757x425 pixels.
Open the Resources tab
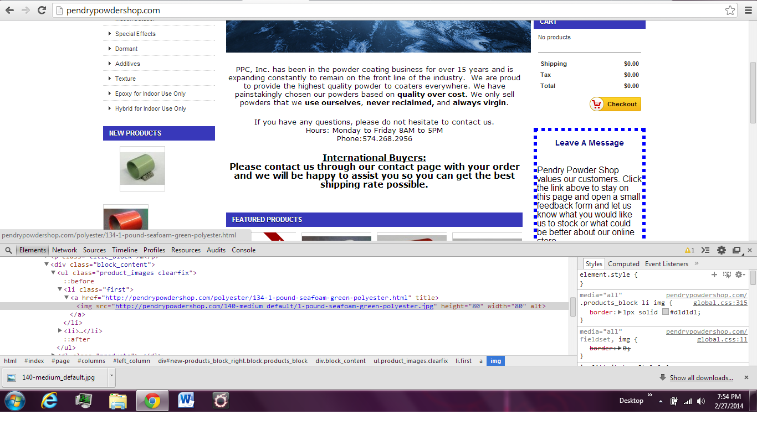coord(186,250)
